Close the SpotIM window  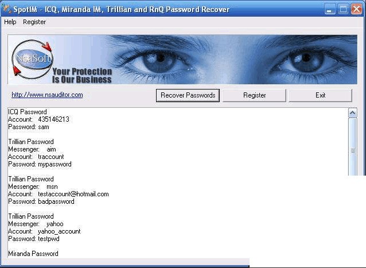(x=357, y=9)
